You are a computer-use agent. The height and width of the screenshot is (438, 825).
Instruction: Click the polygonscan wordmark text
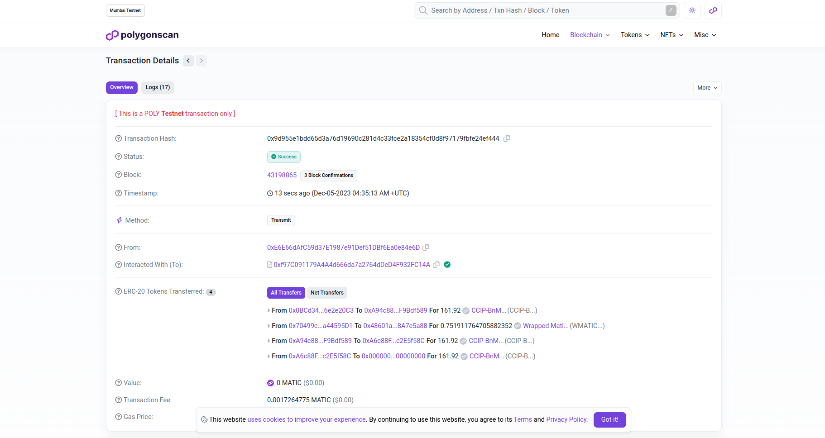tap(150, 35)
